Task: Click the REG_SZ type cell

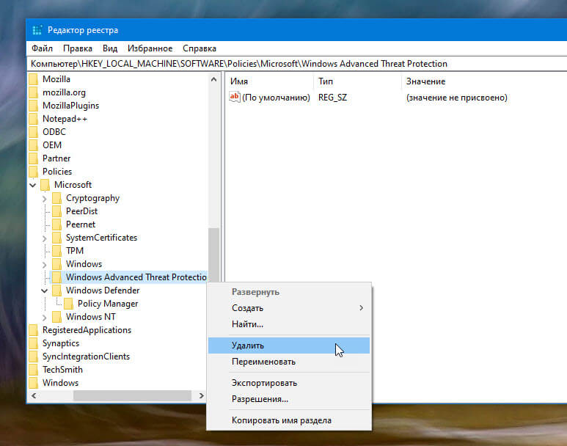Action: 332,98
